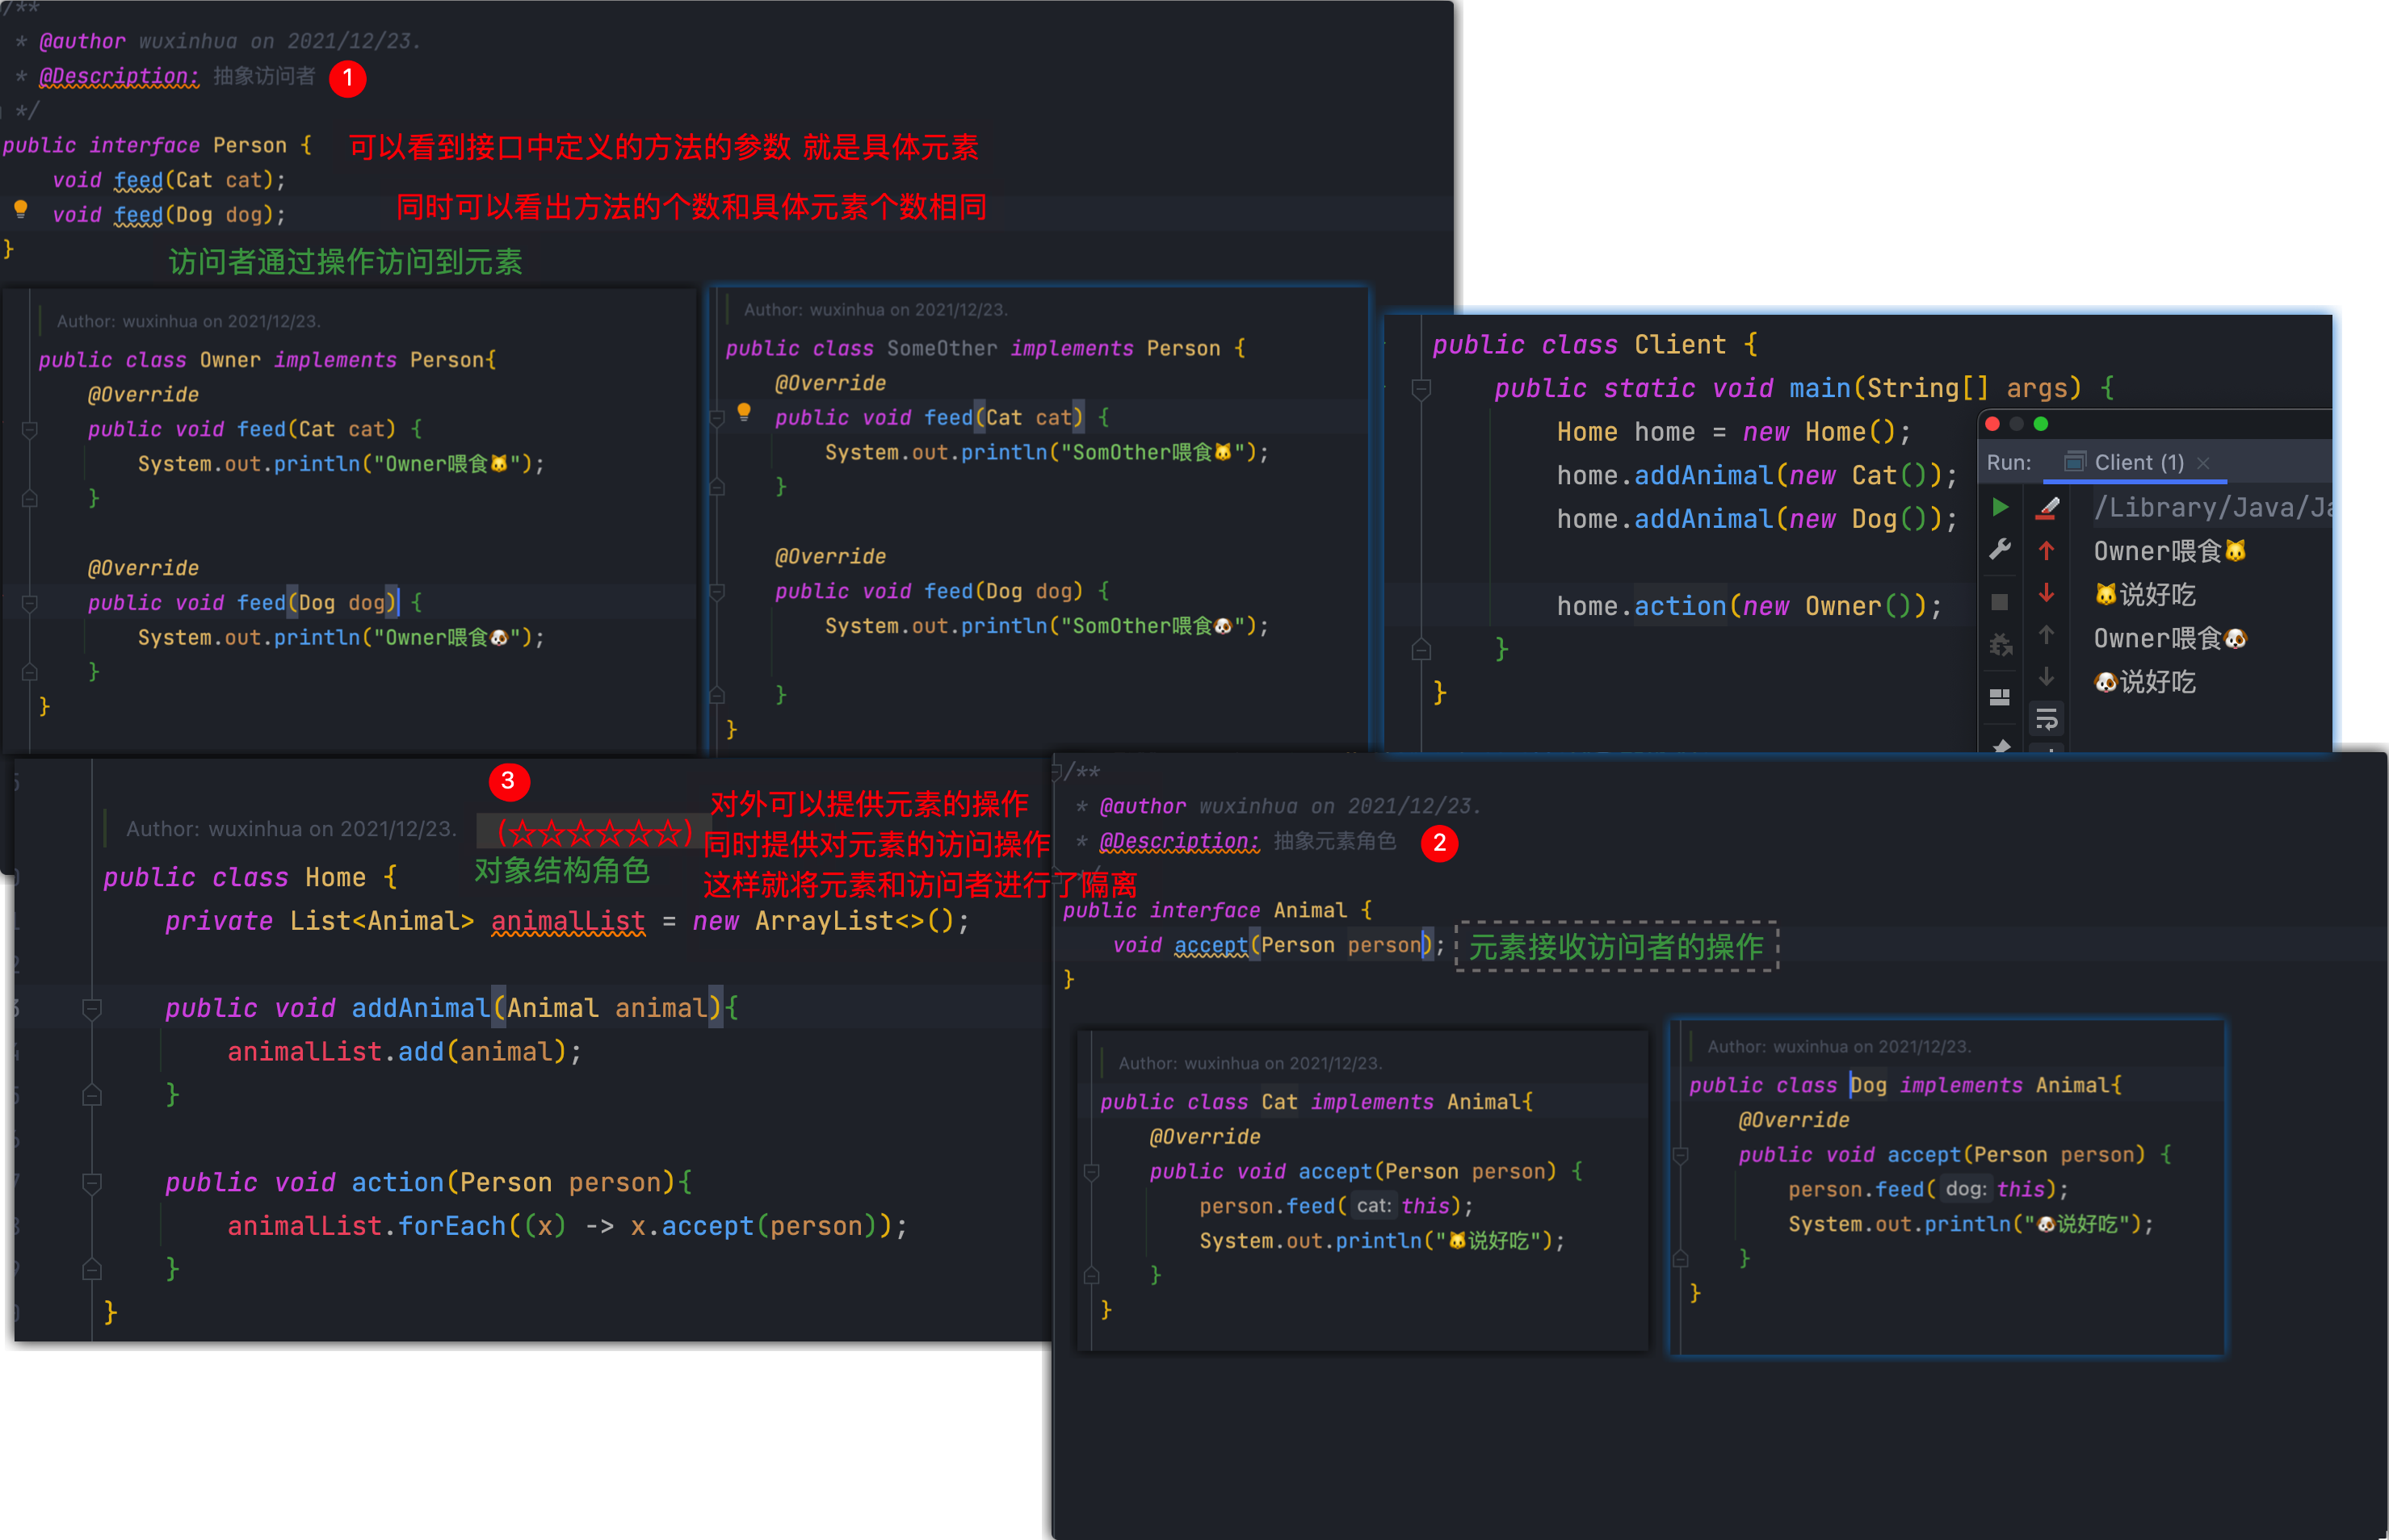This screenshot has height=1540, width=2389.
Task: Collapse the fold marker beside main method
Action: pos(1421,389)
